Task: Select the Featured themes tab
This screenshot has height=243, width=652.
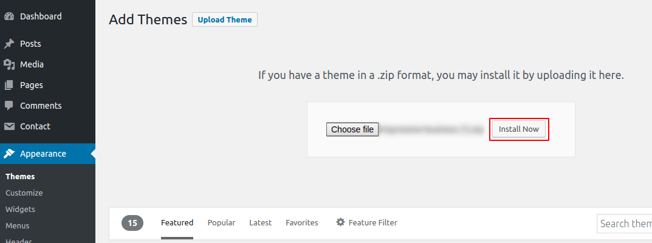Action: point(177,222)
